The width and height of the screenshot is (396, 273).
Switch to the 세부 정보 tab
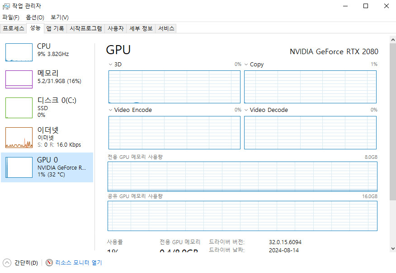click(141, 28)
